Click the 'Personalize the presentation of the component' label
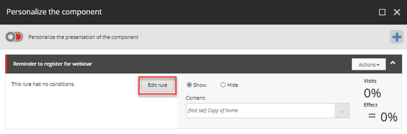This screenshot has width=407, height=134. coord(83,37)
